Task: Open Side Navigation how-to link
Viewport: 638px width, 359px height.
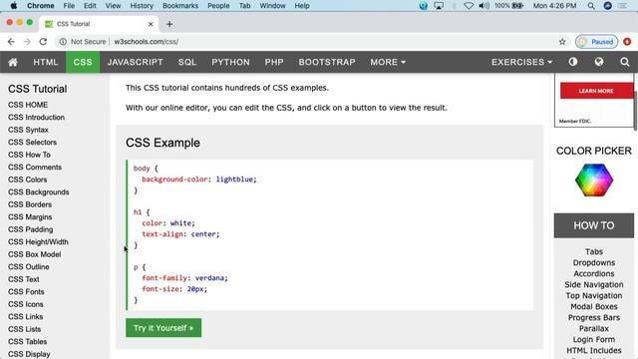Action: 594,284
